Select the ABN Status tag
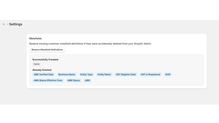Image resolution: width=219 pixels, height=123 pixels. click(x=74, y=80)
